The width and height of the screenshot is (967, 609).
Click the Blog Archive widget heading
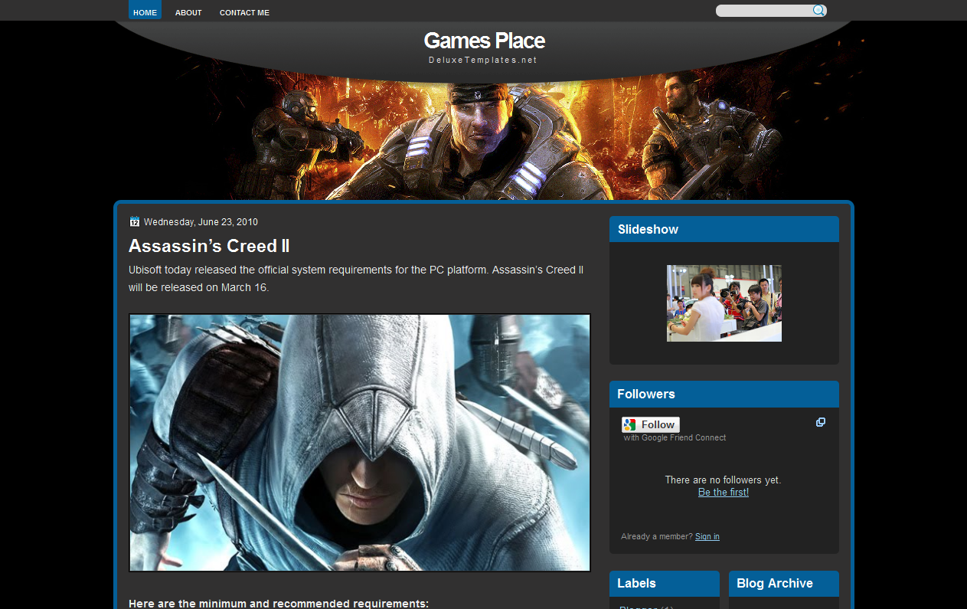coord(775,583)
